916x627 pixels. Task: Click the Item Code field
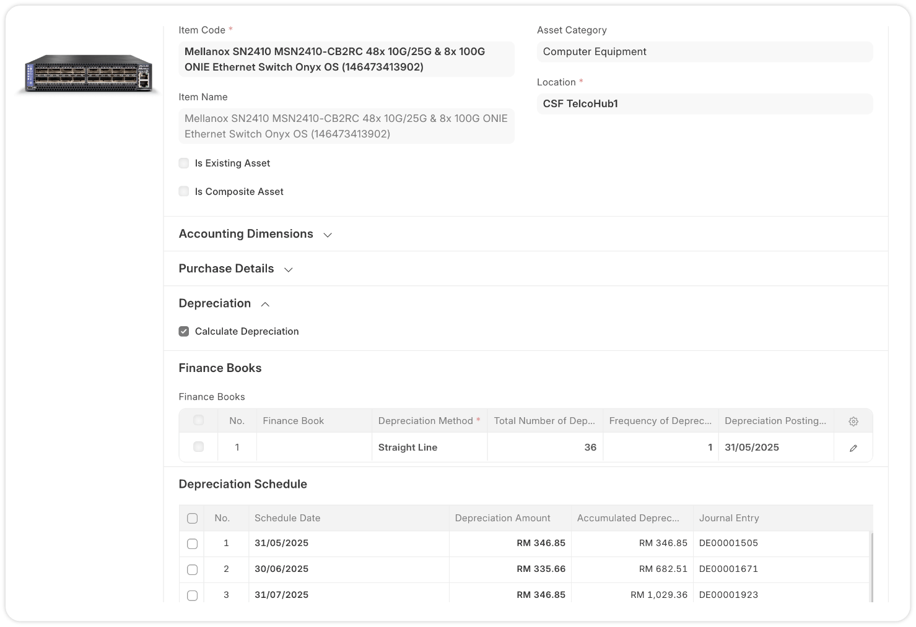(346, 59)
